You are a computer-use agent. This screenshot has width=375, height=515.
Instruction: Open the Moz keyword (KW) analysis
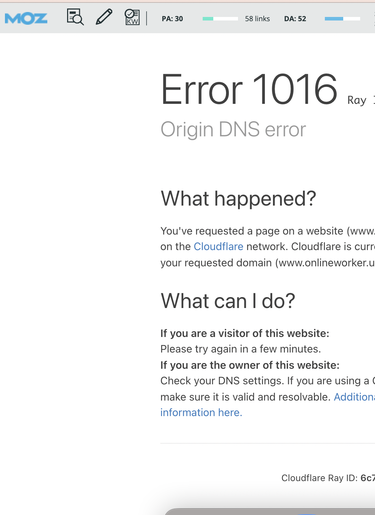pyautogui.click(x=132, y=17)
